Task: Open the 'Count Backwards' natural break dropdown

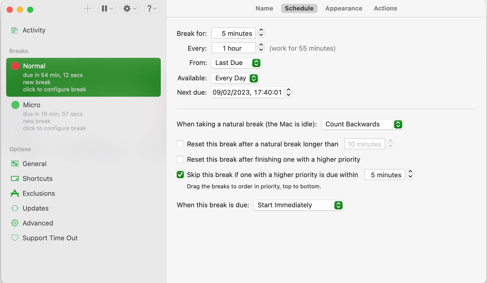Action: tap(362, 124)
